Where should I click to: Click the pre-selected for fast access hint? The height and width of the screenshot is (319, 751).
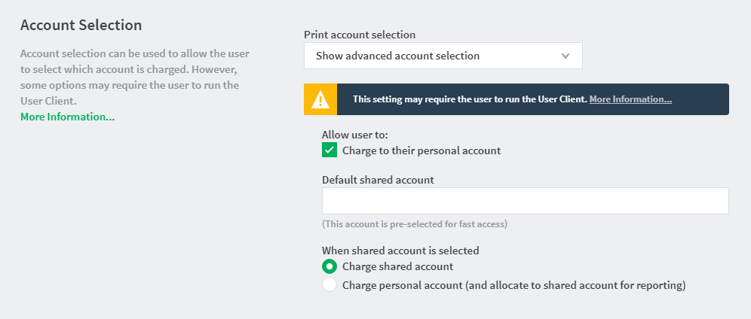coord(415,224)
